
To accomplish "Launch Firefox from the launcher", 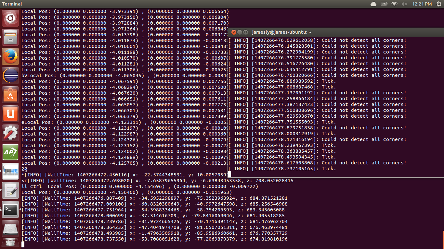I will coord(10,56).
